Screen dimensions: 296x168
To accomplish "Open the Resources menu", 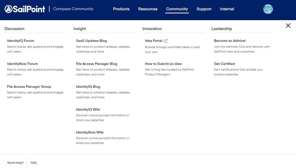I will click(x=148, y=9).
